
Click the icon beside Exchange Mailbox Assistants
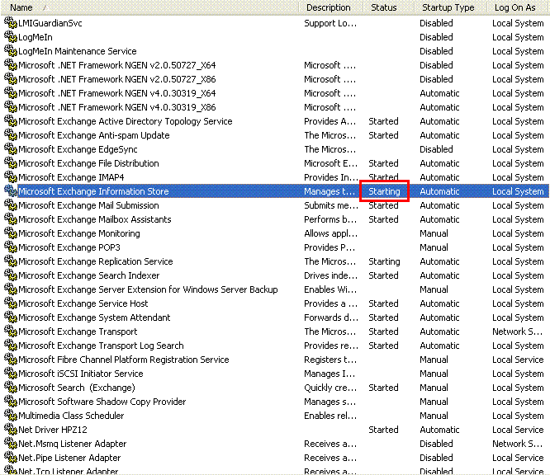pos(11,219)
